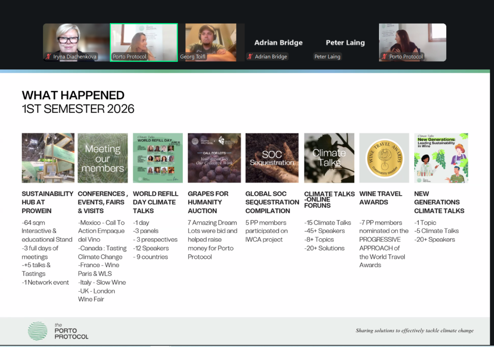Select the active speaker Porto Protocol video
Screen dimensions: 494x347
(x=144, y=42)
